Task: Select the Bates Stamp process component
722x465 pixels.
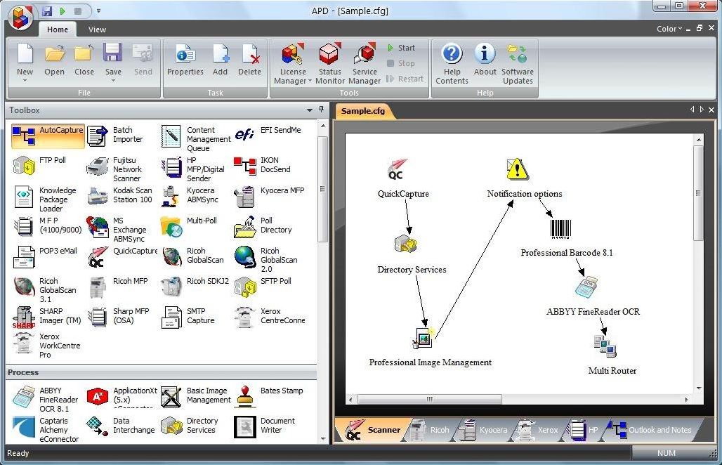Action: pyautogui.click(x=270, y=396)
